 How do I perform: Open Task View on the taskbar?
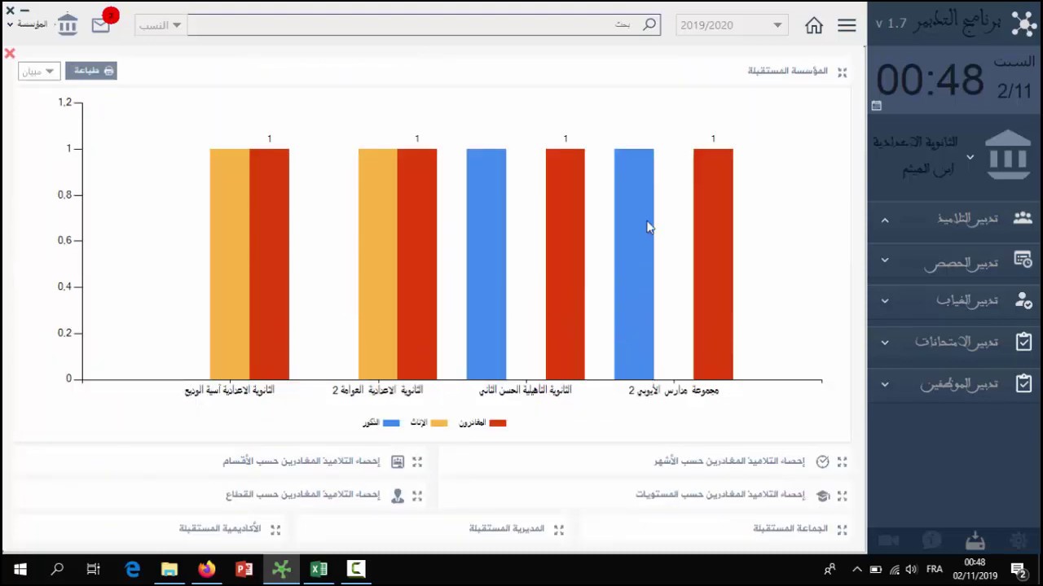tap(94, 570)
